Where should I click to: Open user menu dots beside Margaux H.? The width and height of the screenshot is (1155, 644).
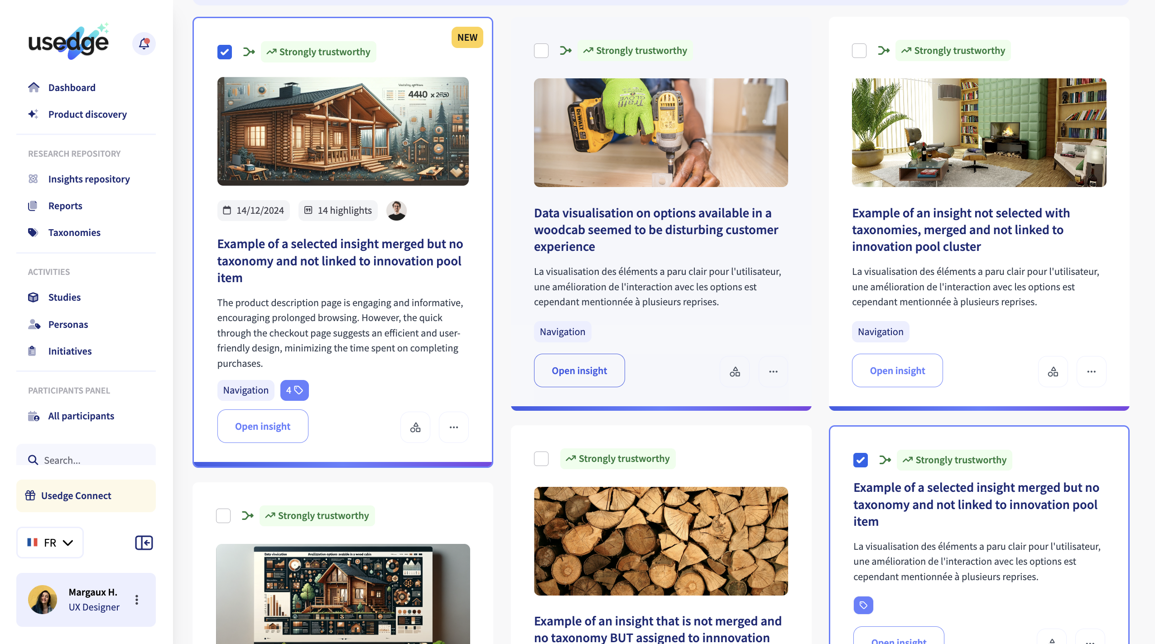[x=136, y=600]
